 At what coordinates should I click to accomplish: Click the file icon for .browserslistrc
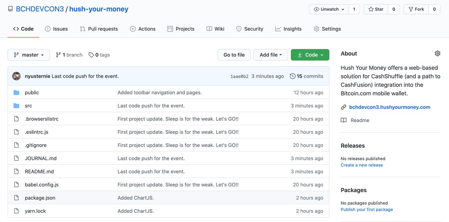click(x=16, y=119)
